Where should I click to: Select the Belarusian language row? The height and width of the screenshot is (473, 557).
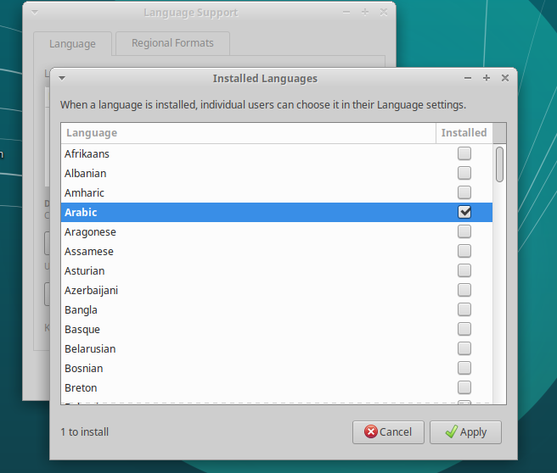[x=90, y=348]
